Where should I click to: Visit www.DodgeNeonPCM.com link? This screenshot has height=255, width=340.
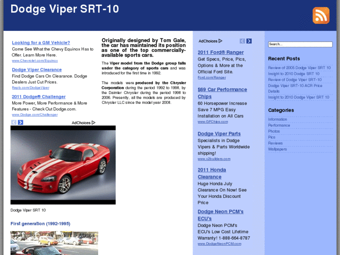point(219,244)
